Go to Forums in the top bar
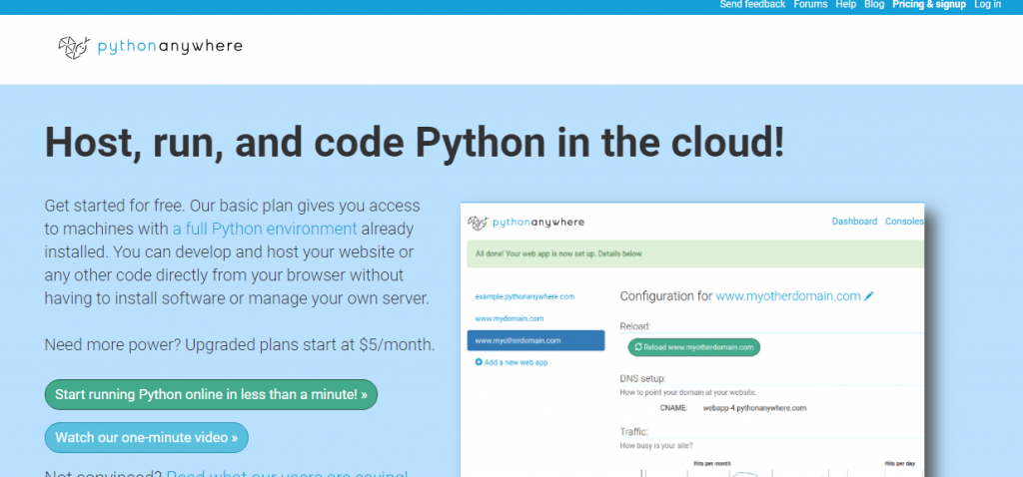Screen dimensions: 1023x477 point(810,5)
